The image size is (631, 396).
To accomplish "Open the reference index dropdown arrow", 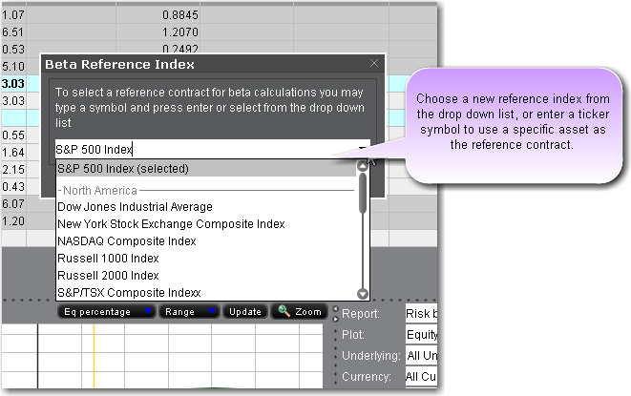I will (x=363, y=149).
